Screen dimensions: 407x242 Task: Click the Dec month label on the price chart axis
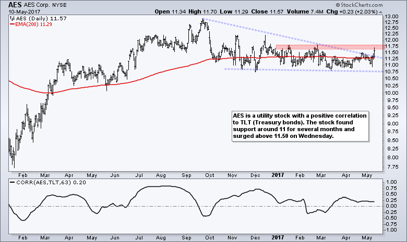tap(255, 175)
